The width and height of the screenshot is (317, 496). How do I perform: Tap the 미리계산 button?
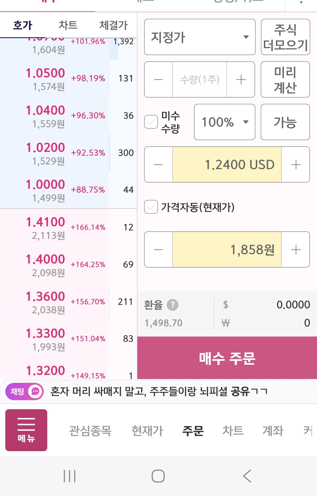(285, 79)
